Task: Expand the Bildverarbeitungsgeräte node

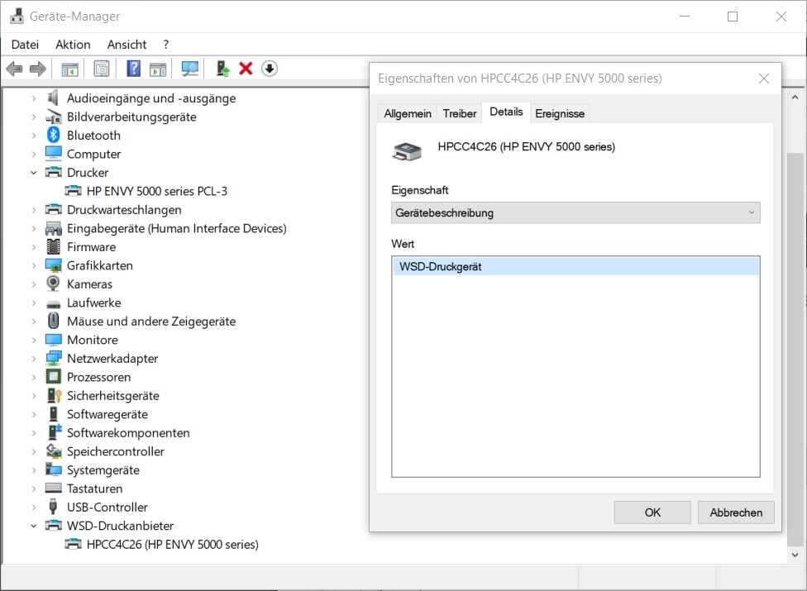Action: tap(34, 117)
